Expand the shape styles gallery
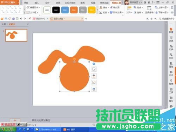The image size is (176, 132). pyautogui.click(x=97, y=10)
